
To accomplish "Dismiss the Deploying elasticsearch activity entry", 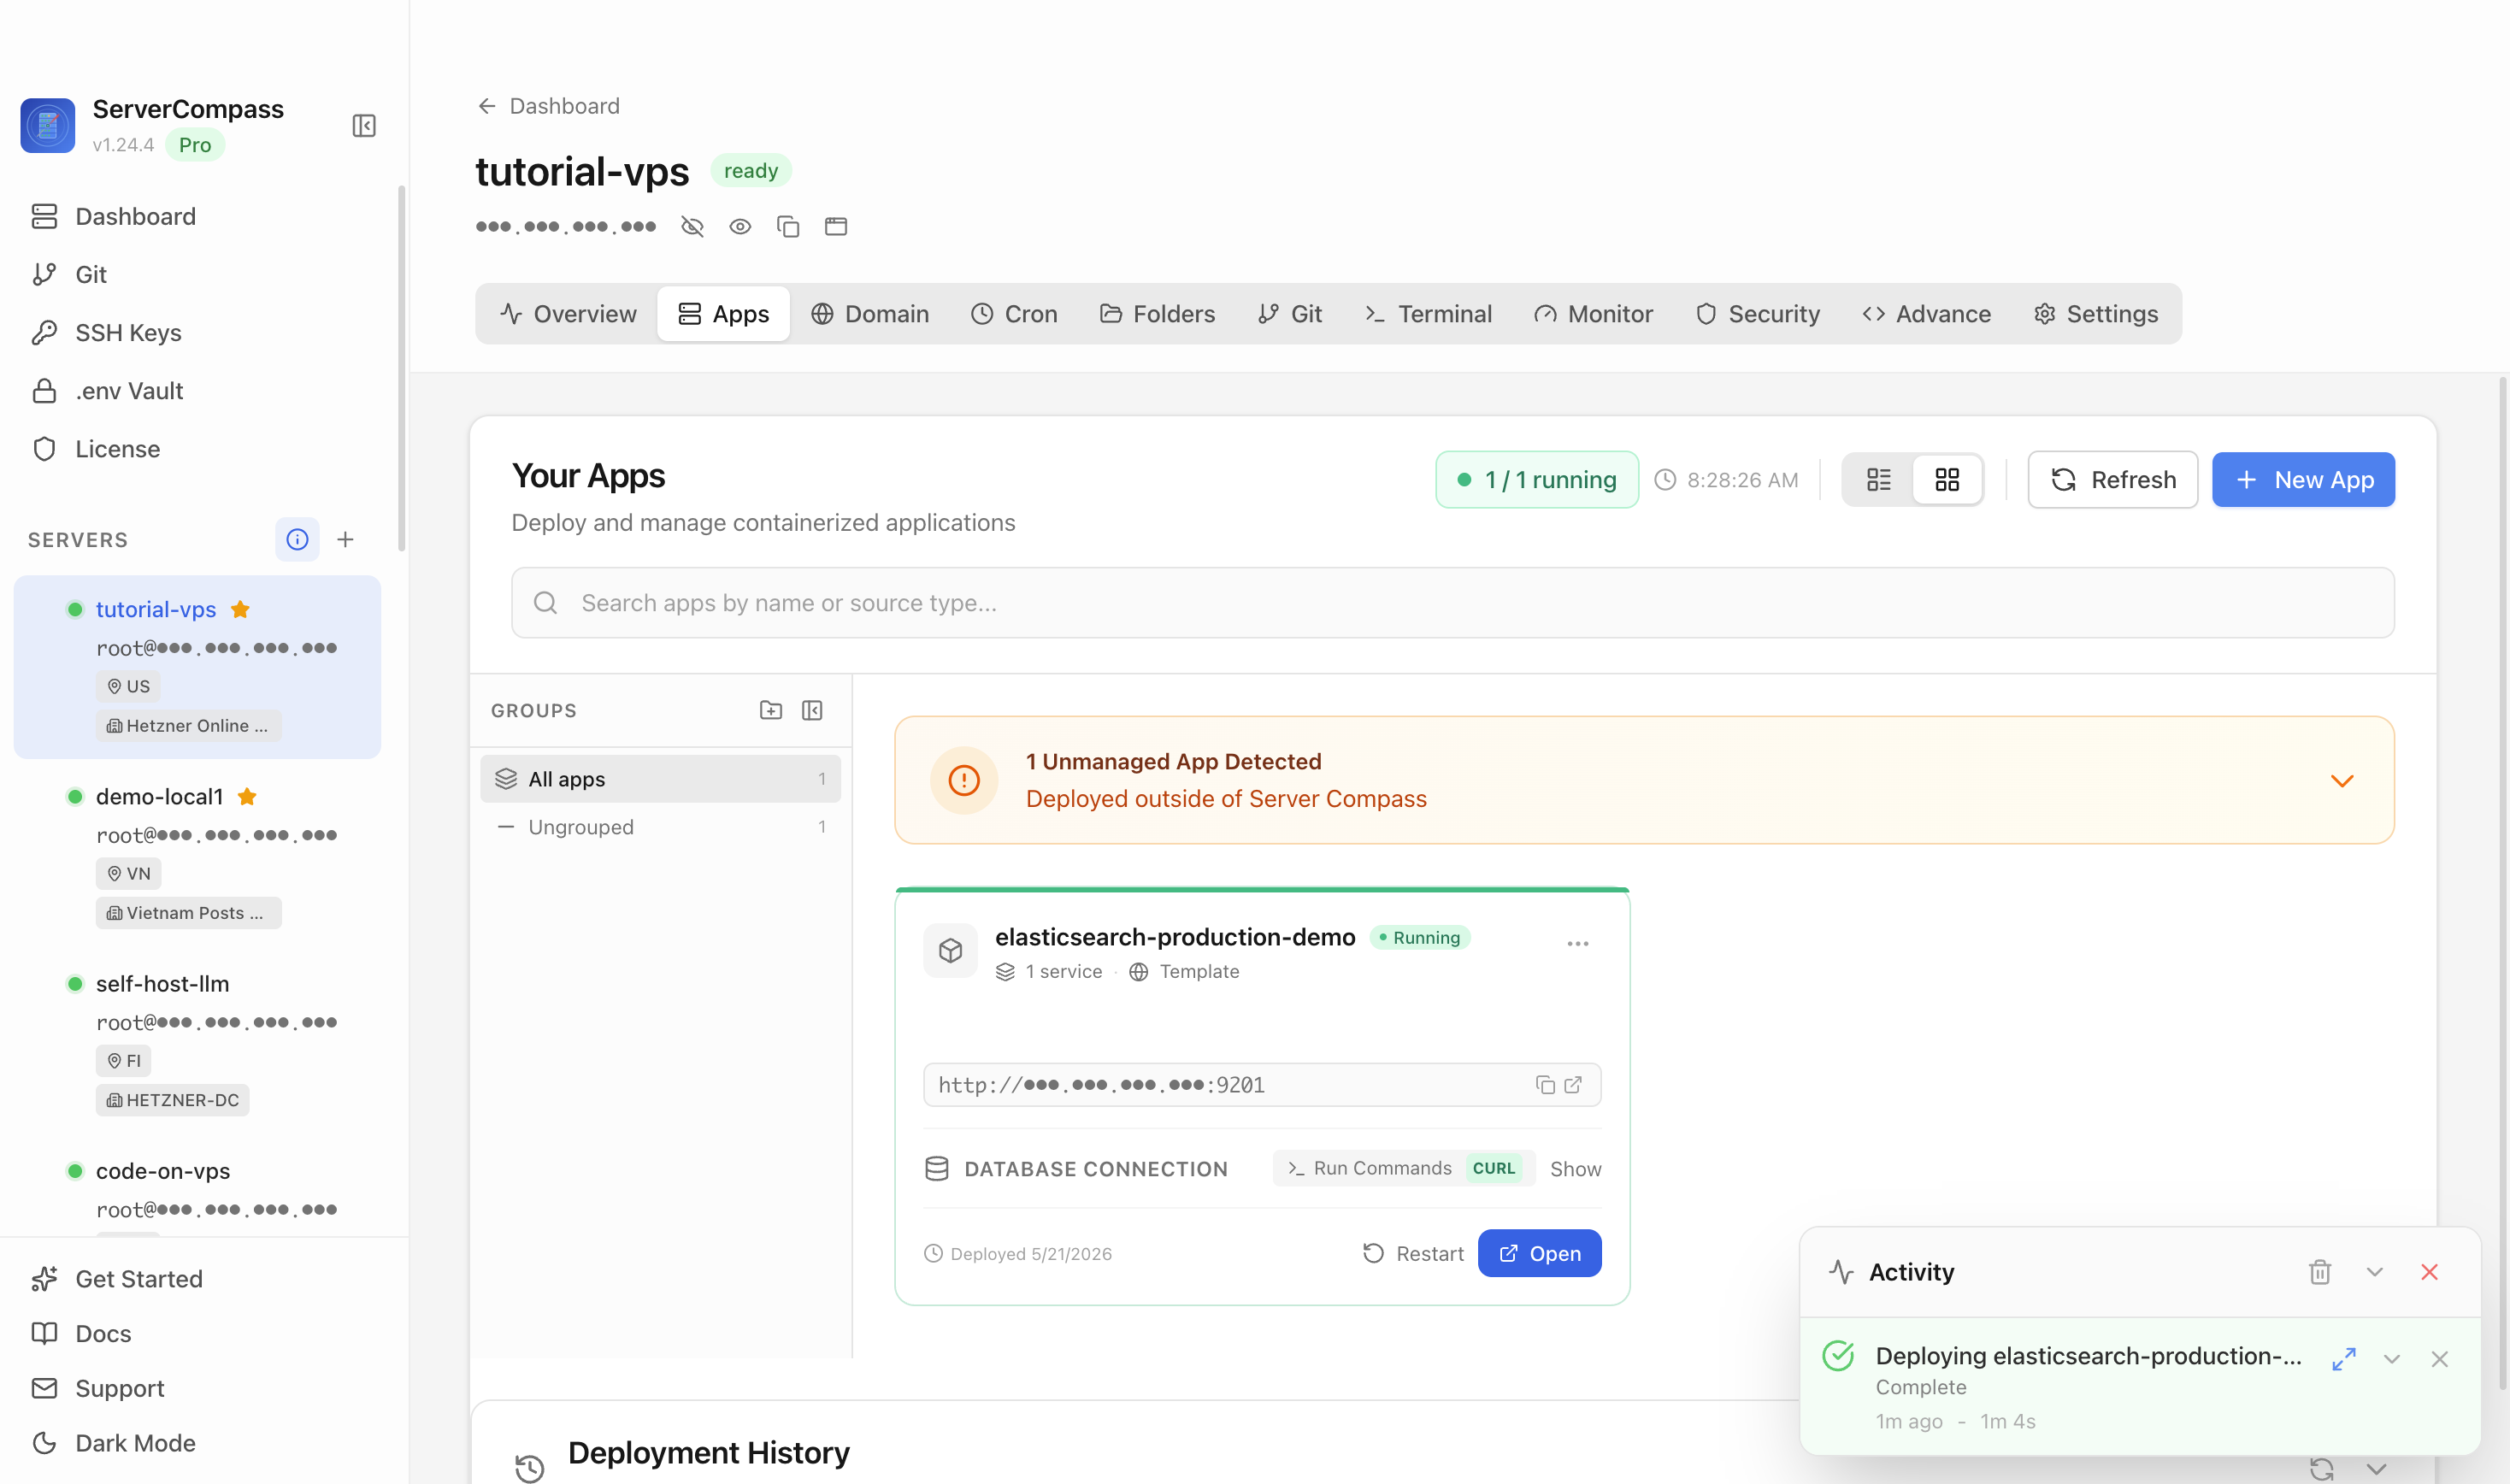I will (x=2440, y=1359).
